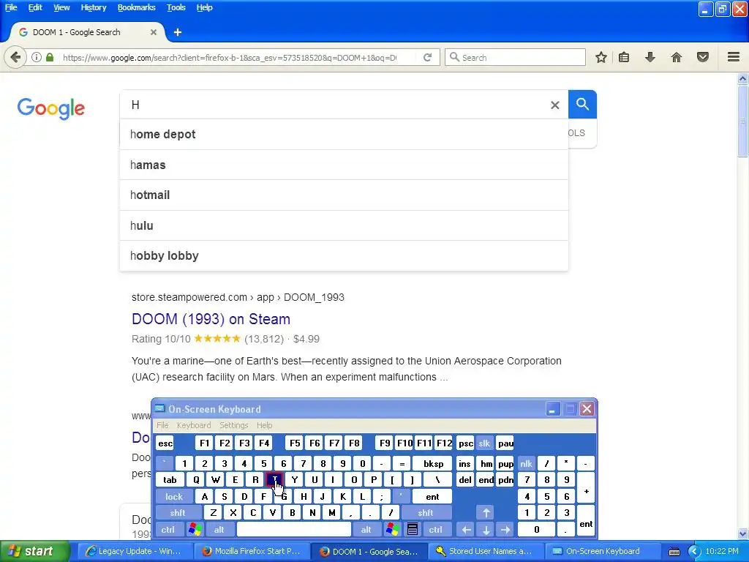Close the DOOM 1 - Google Search tab

(154, 32)
